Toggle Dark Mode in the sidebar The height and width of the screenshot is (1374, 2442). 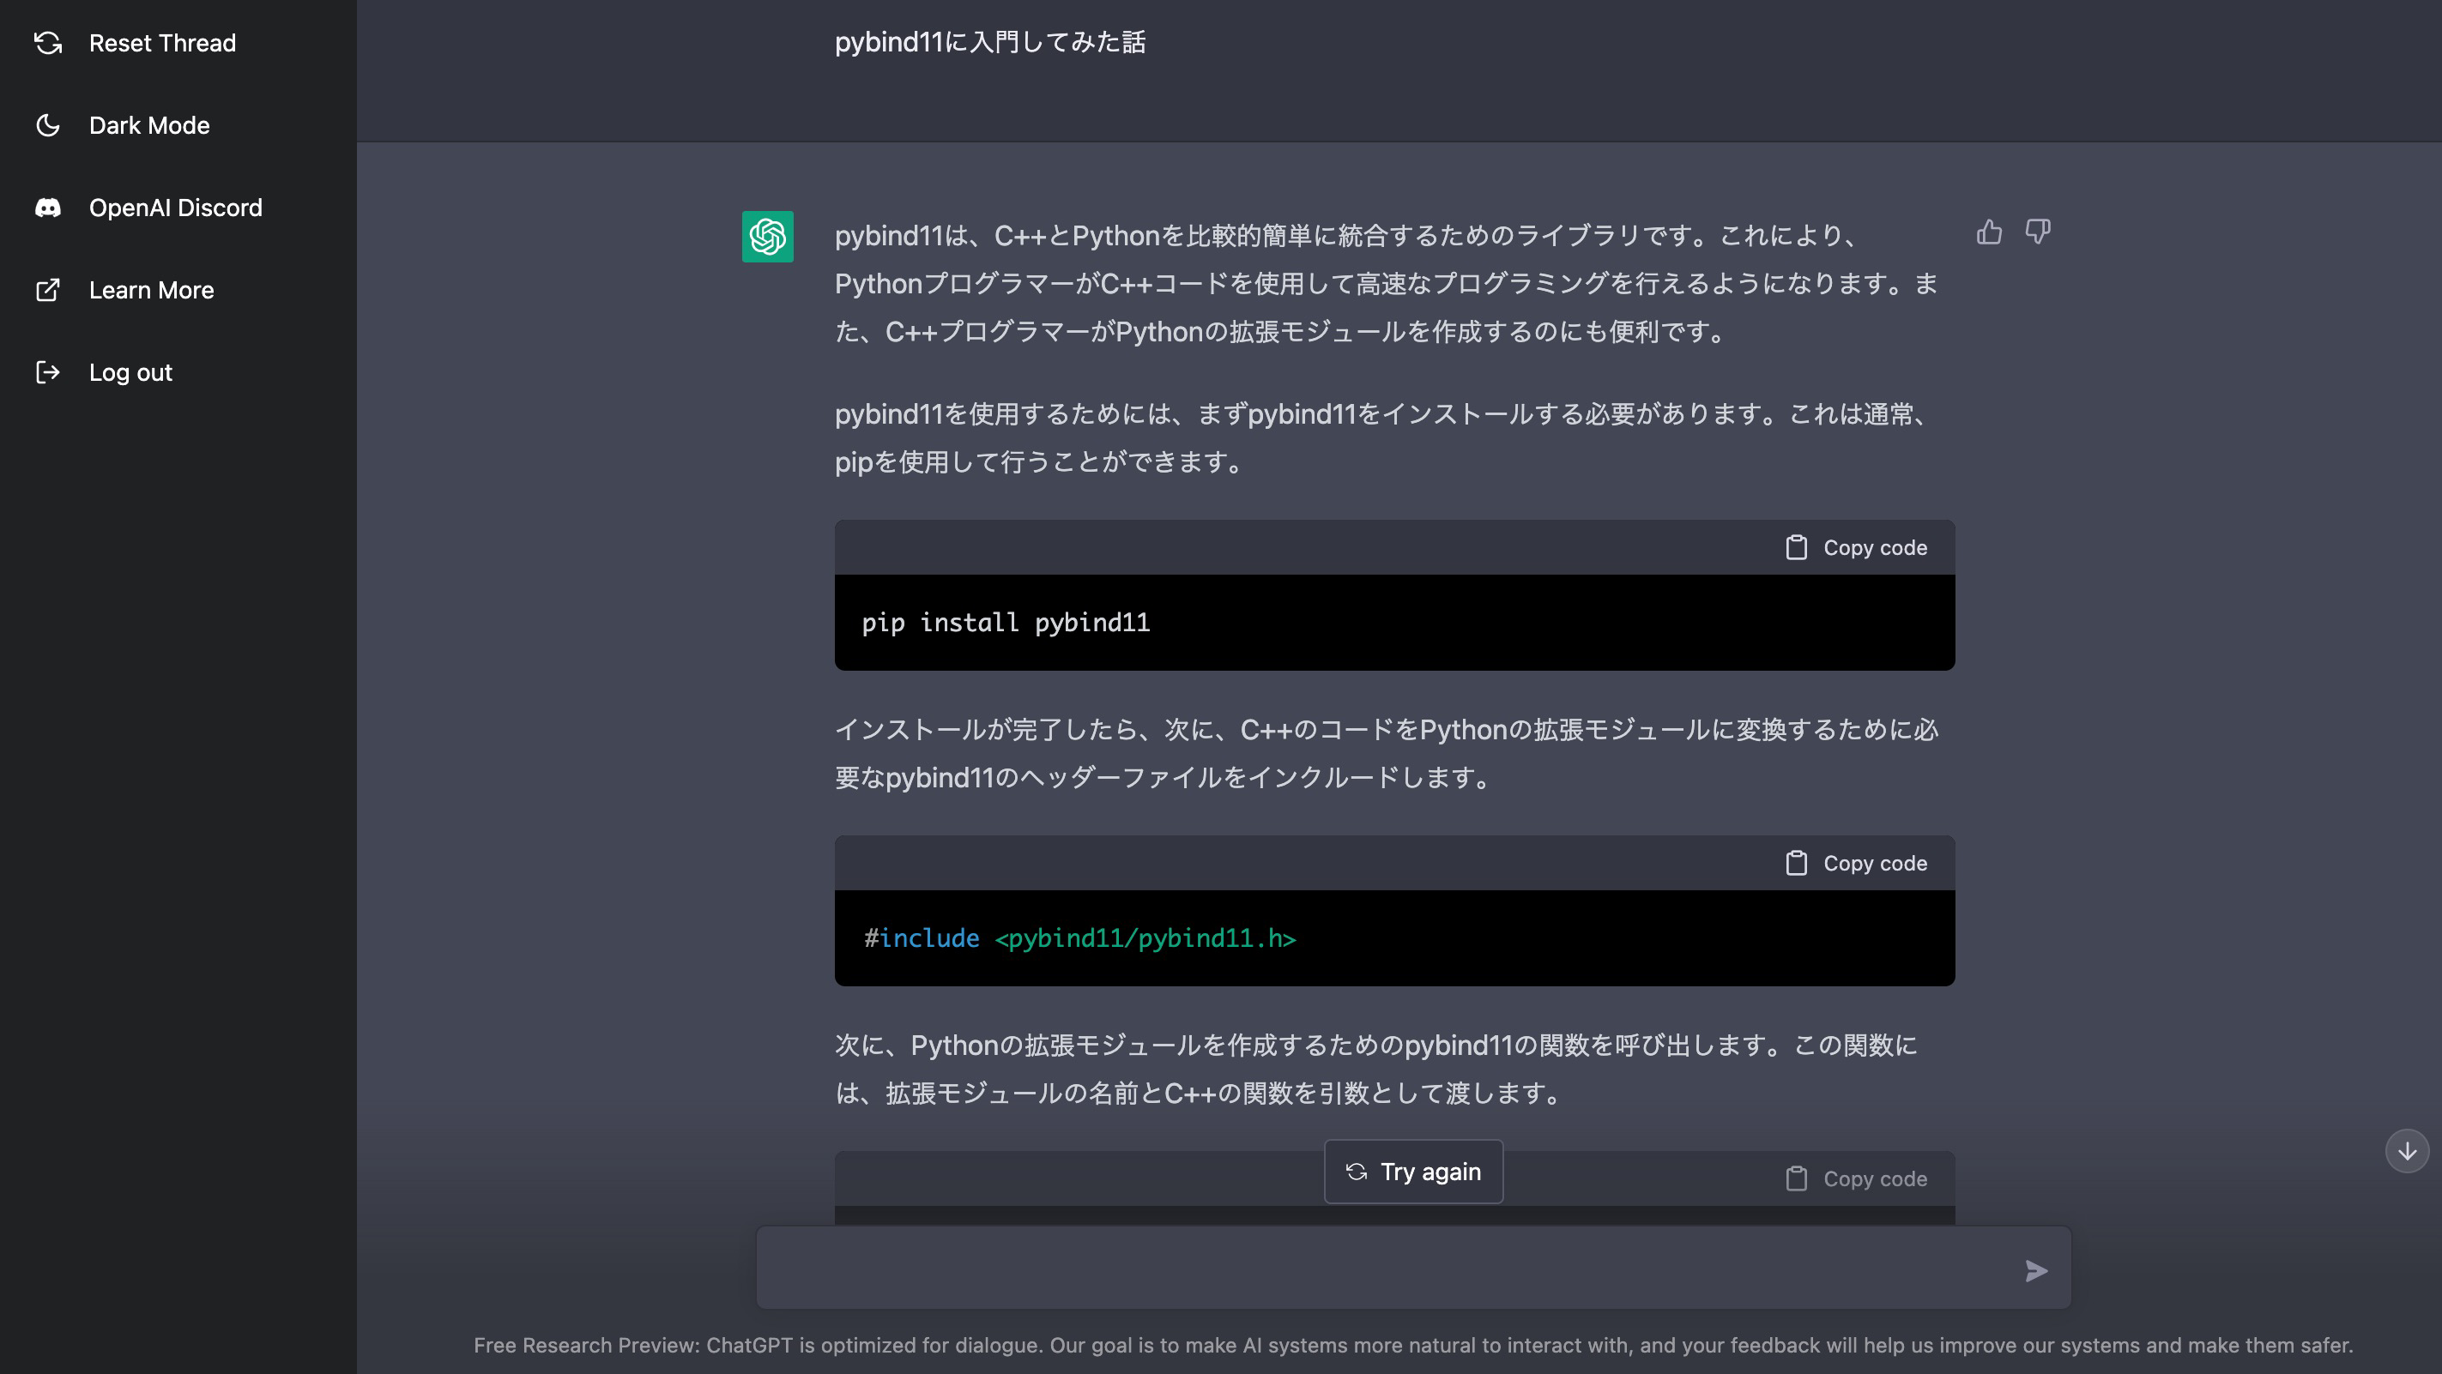tap(148, 125)
